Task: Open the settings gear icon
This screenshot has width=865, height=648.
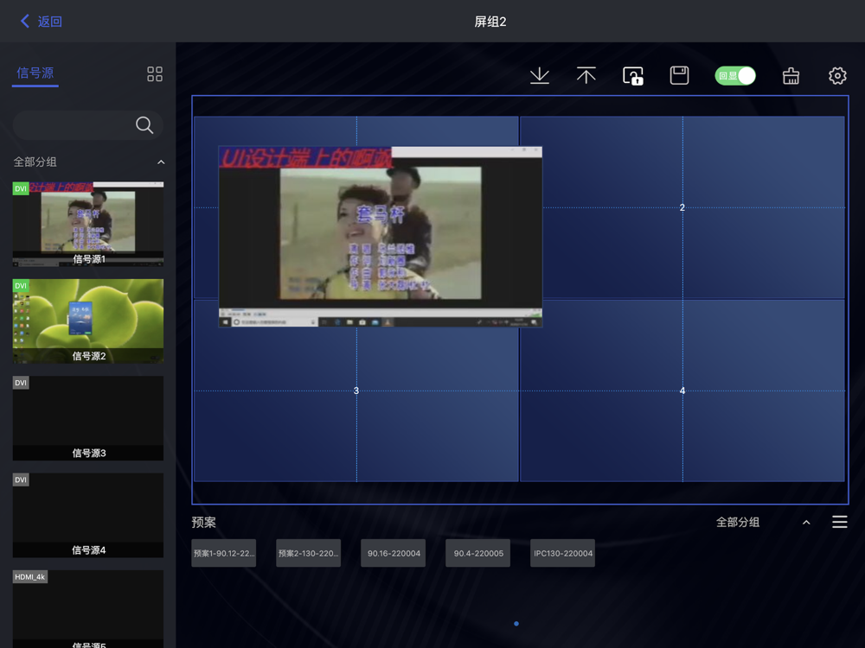Action: point(837,75)
